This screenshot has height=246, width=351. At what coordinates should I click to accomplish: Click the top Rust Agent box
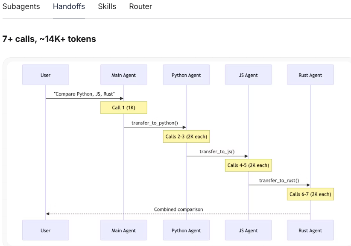click(x=310, y=75)
